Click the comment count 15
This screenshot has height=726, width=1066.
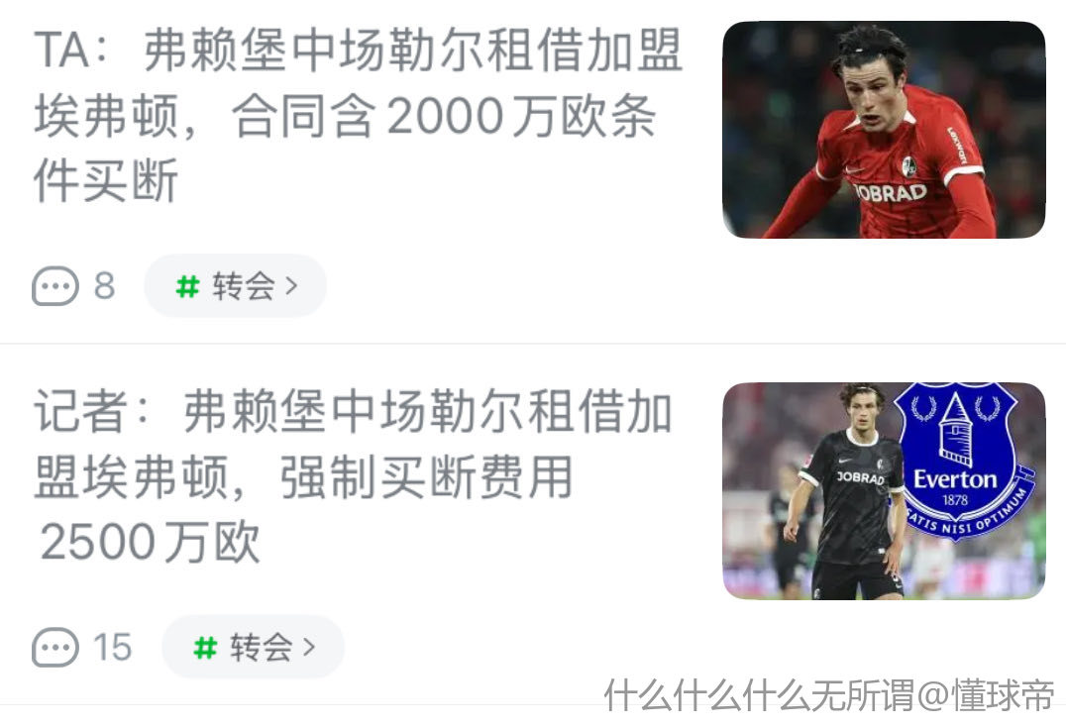113,647
